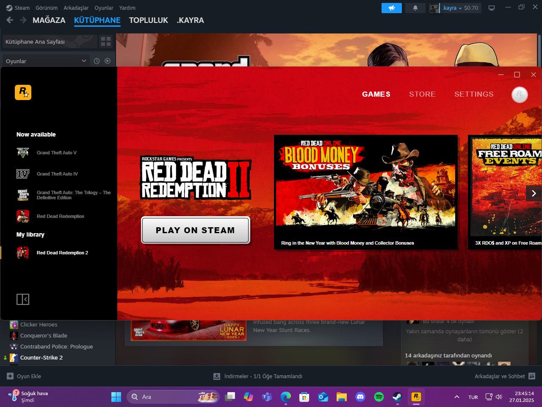Show next news card with the arrow

tap(534, 193)
